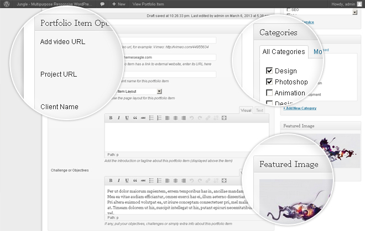Center align in Challenge or Objectives editor
Image resolution: width=365 pixels, height=231 pixels.
[175, 180]
